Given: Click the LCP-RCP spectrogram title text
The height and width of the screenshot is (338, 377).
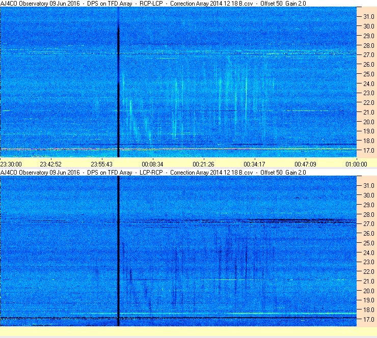Looking at the screenshot, I should click(153, 172).
